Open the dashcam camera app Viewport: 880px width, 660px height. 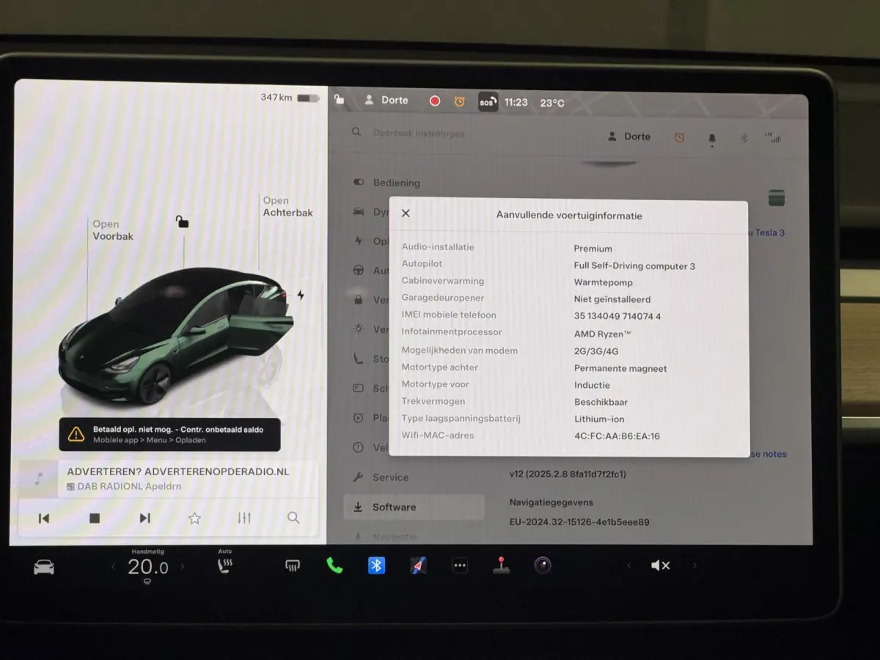point(543,565)
